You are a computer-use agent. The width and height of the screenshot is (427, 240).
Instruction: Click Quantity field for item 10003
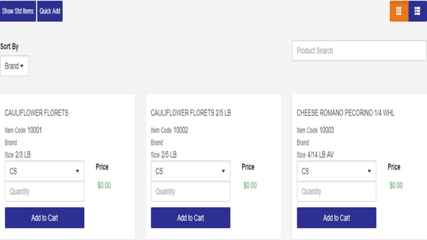(336, 191)
